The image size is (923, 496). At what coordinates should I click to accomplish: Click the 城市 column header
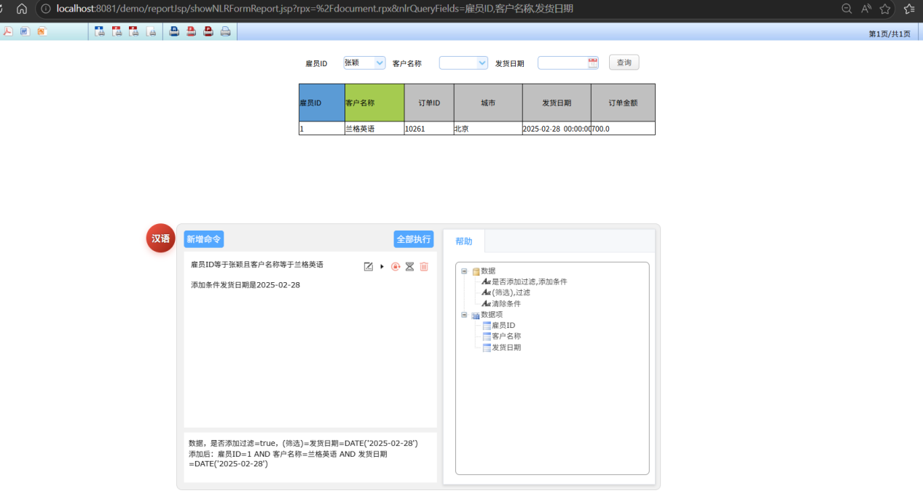488,103
